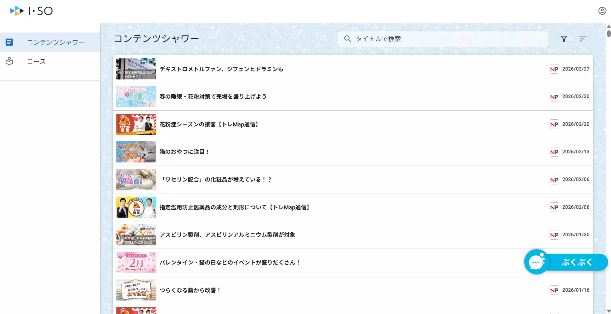The image size is (611, 314).
Task: Click the search magnifier icon
Action: click(348, 39)
